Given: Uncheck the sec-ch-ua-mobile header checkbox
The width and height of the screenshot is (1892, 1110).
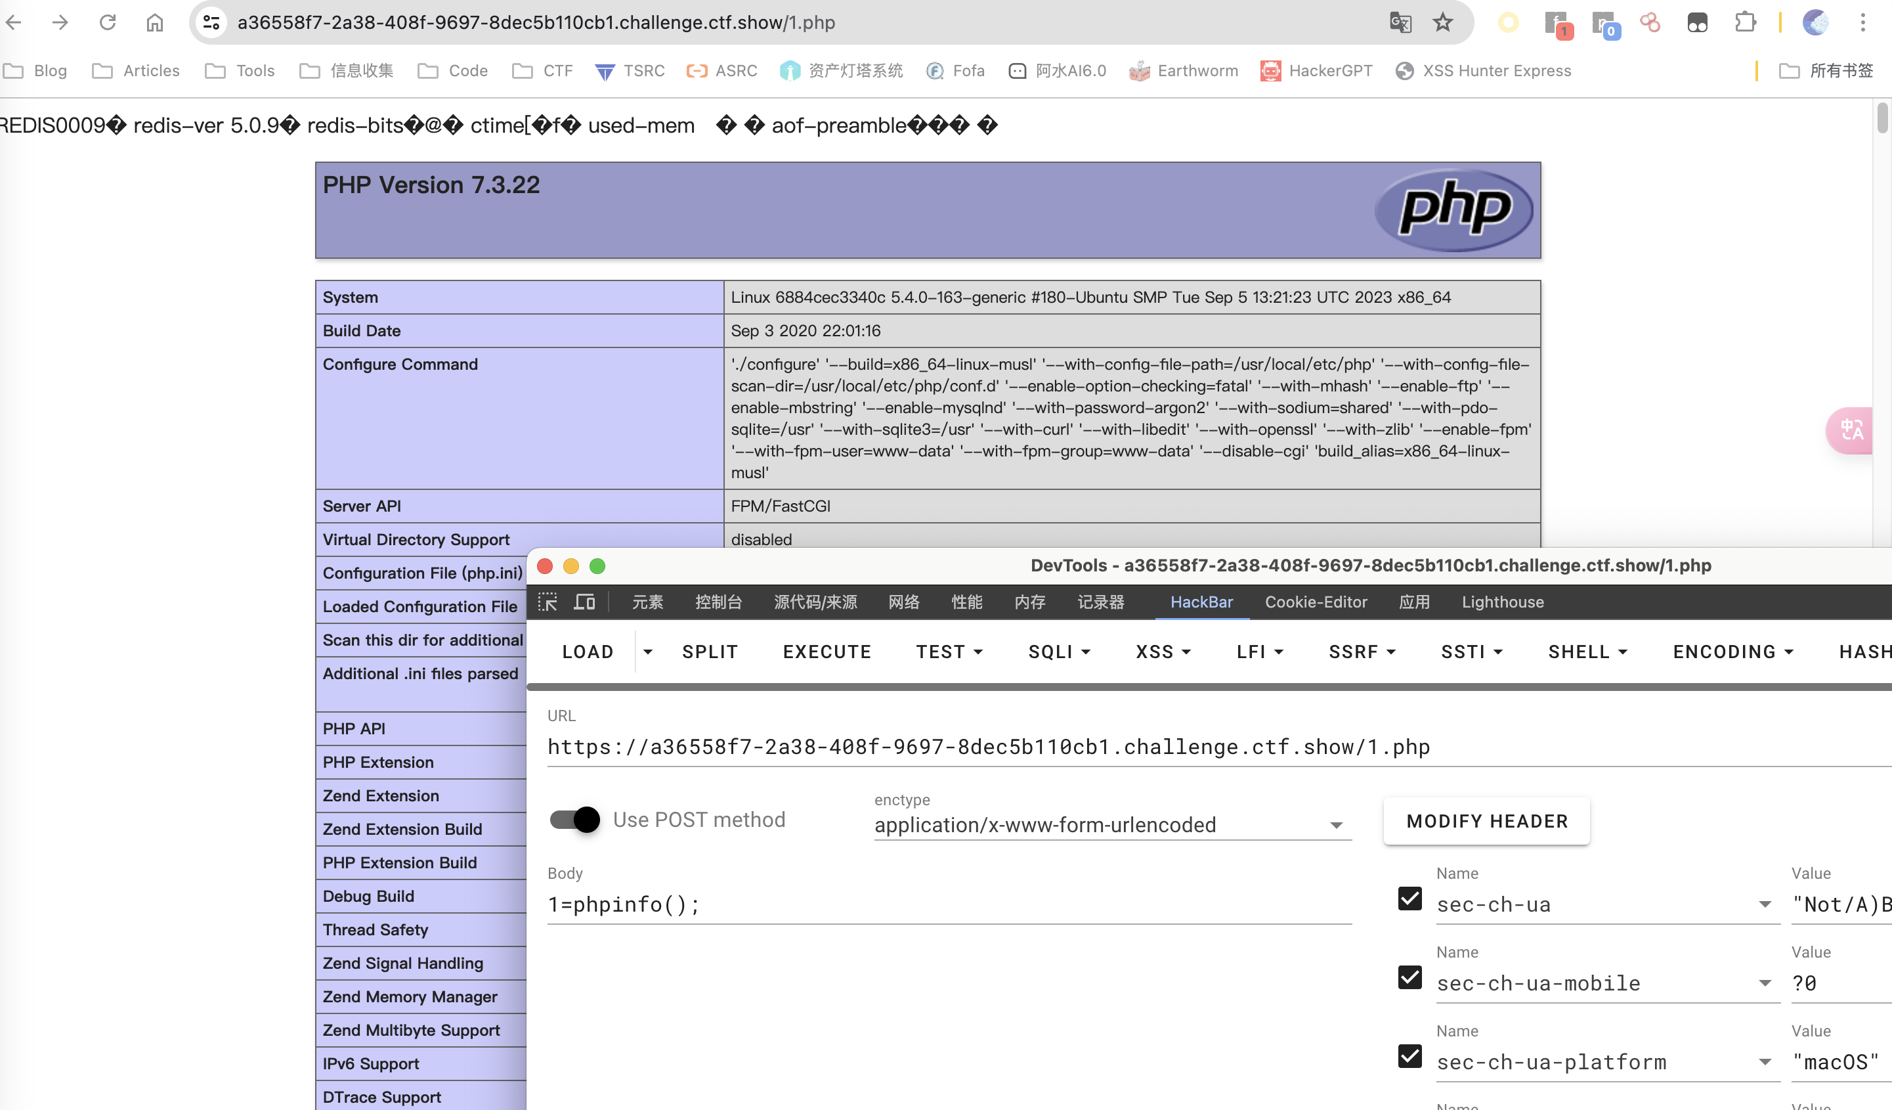Looking at the screenshot, I should click(x=1410, y=978).
